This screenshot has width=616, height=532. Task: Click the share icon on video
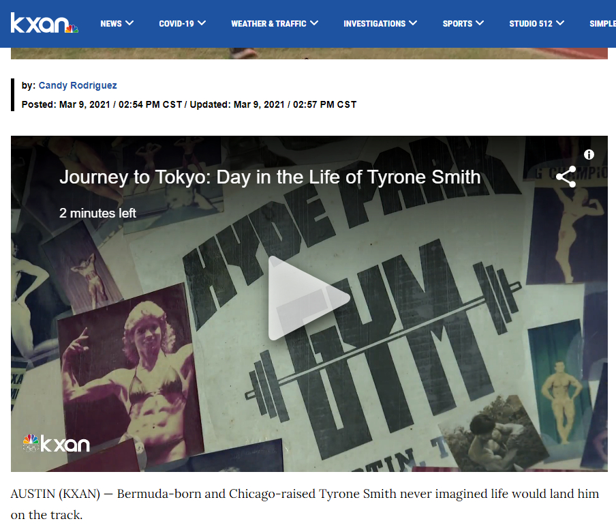click(x=566, y=177)
